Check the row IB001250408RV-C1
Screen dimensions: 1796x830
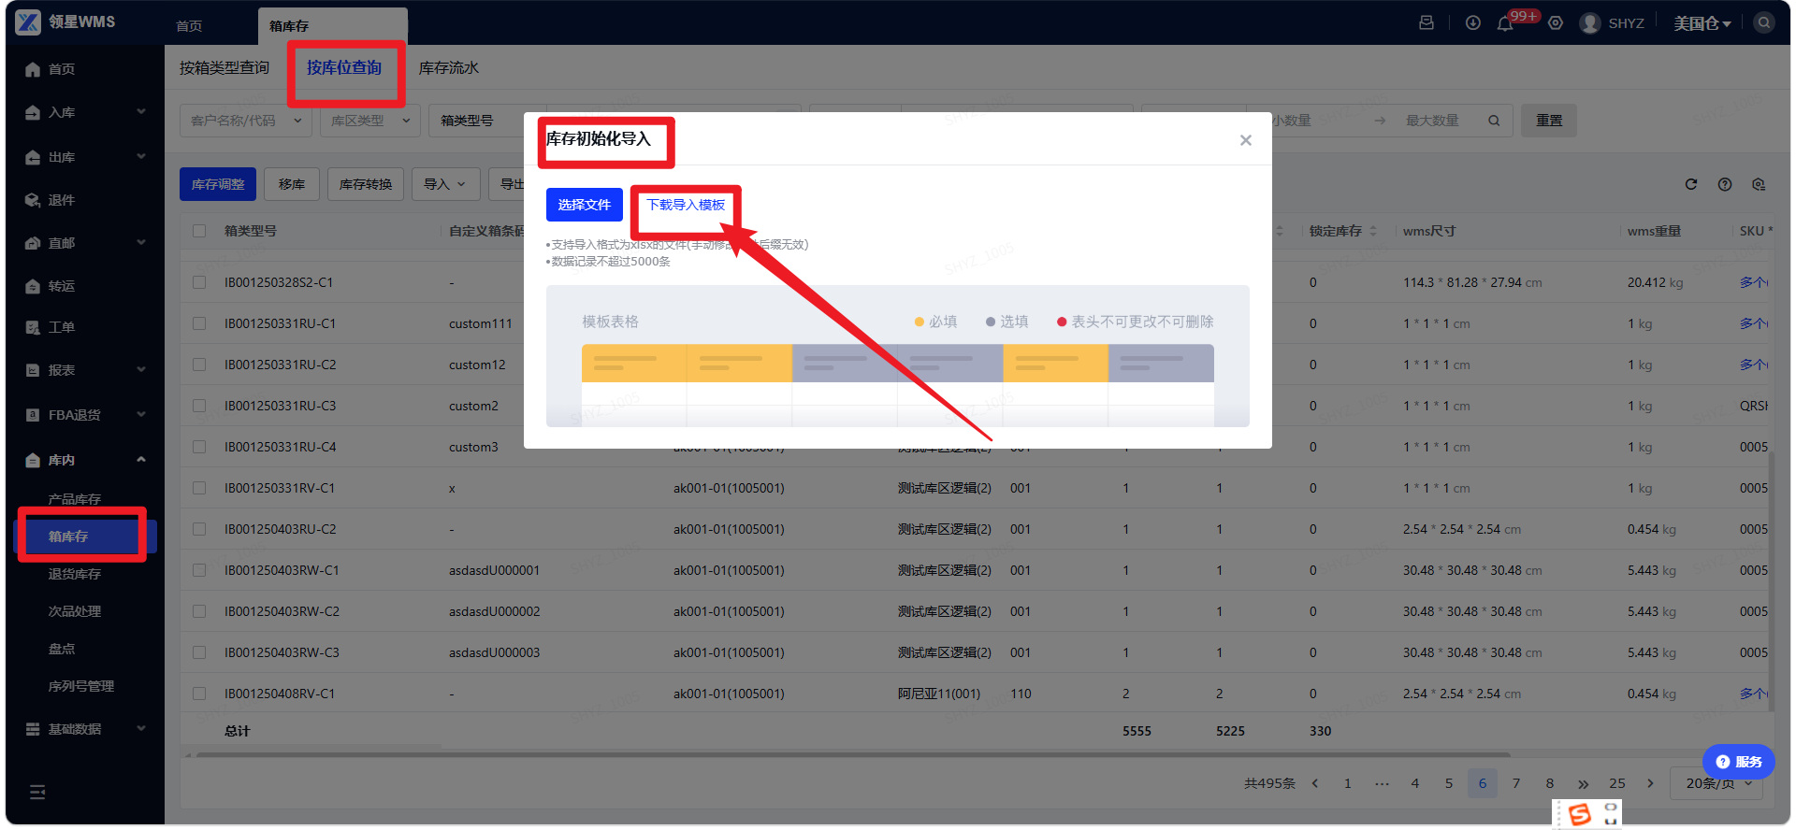pos(199,694)
